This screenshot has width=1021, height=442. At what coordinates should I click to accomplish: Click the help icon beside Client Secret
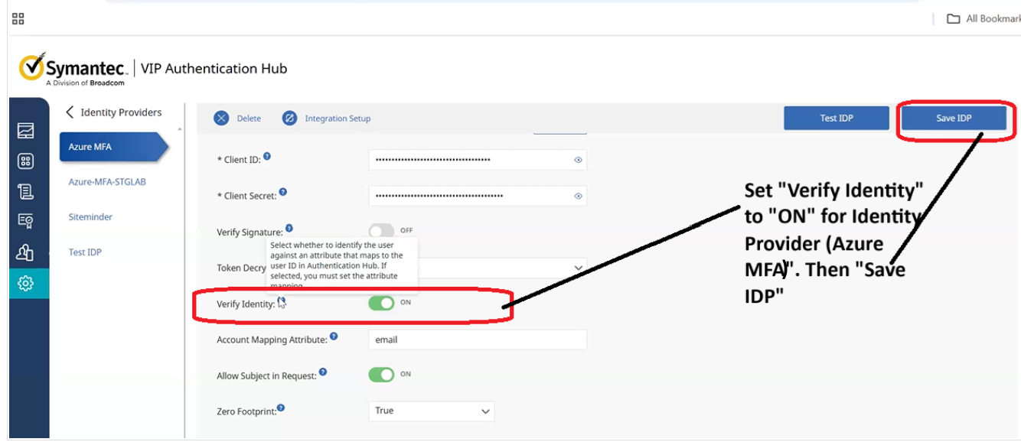pyautogui.click(x=283, y=193)
